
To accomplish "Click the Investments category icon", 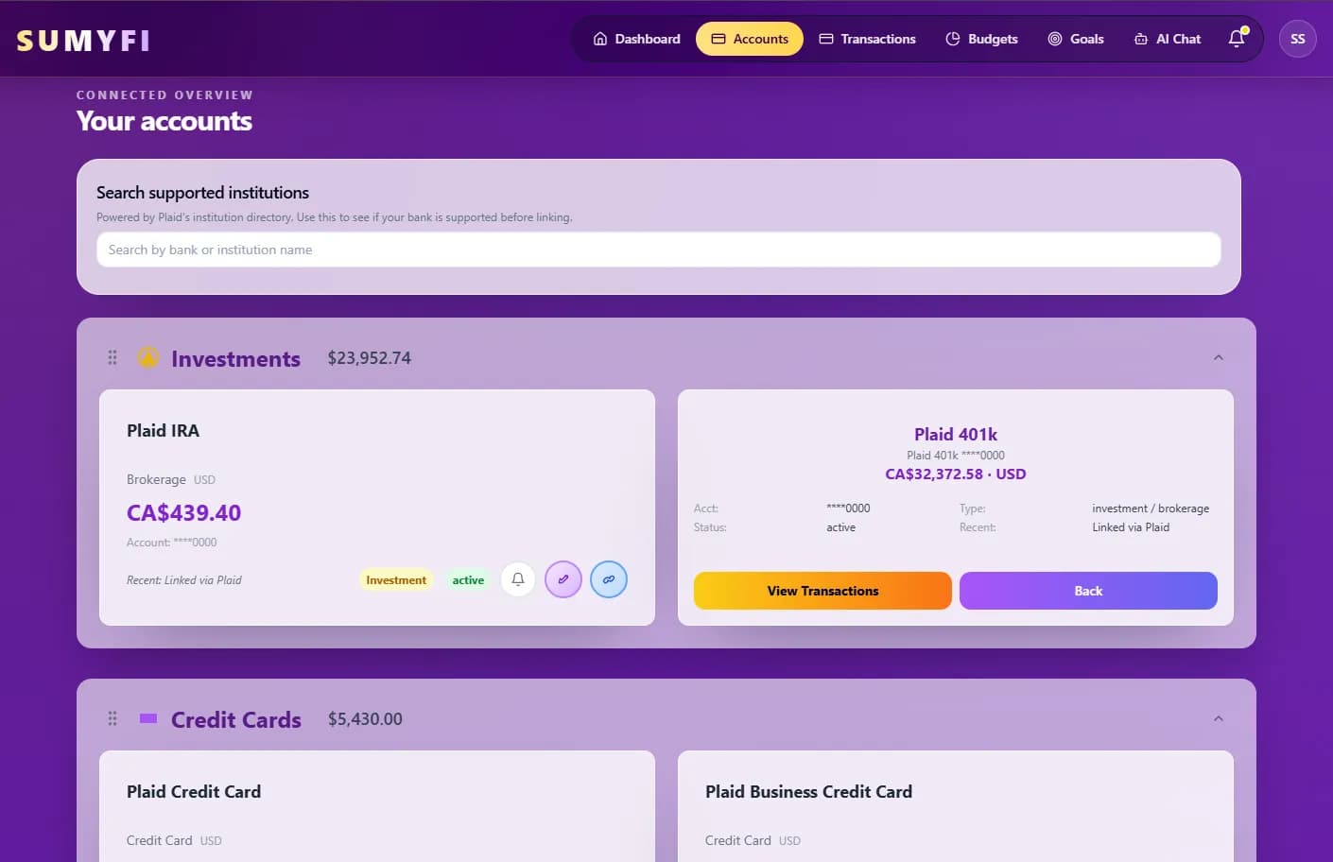I will (148, 357).
